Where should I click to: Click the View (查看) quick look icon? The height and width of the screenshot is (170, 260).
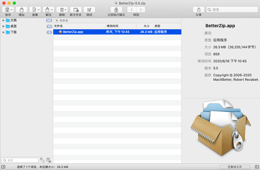click(x=34, y=10)
